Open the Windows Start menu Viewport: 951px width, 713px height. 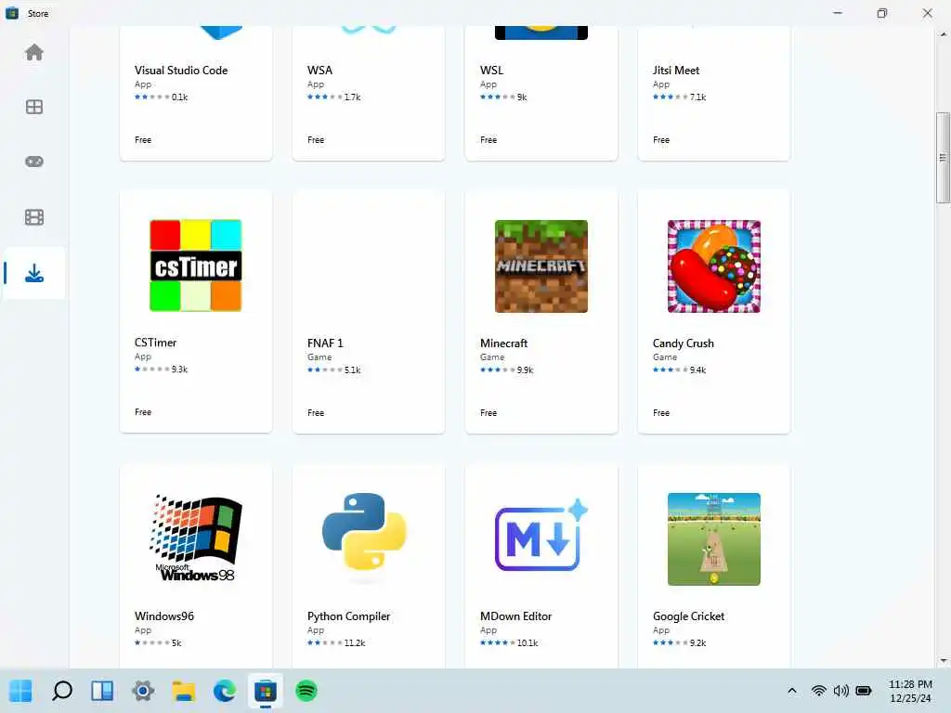[20, 691]
